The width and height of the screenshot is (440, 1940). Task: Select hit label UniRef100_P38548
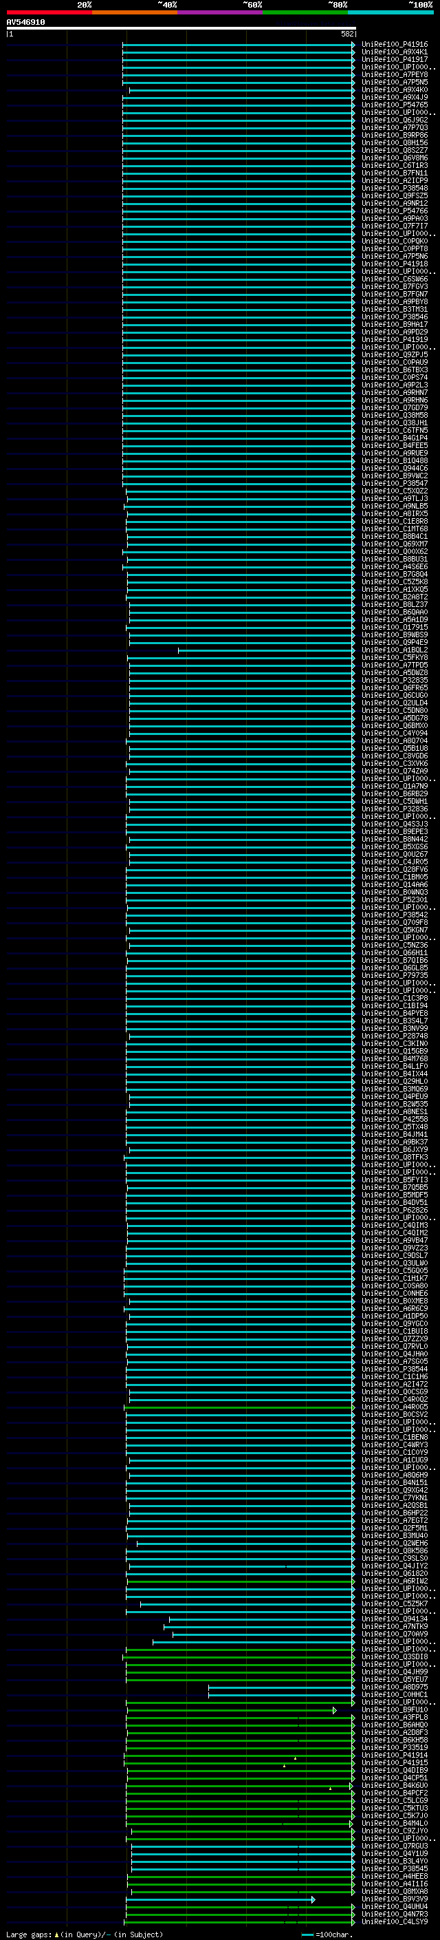395,189
